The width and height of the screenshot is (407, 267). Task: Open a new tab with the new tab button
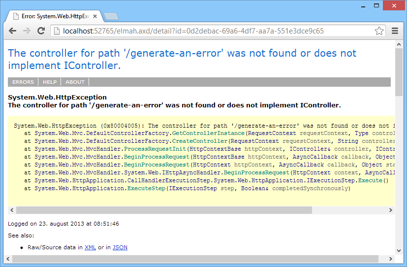tap(111, 16)
